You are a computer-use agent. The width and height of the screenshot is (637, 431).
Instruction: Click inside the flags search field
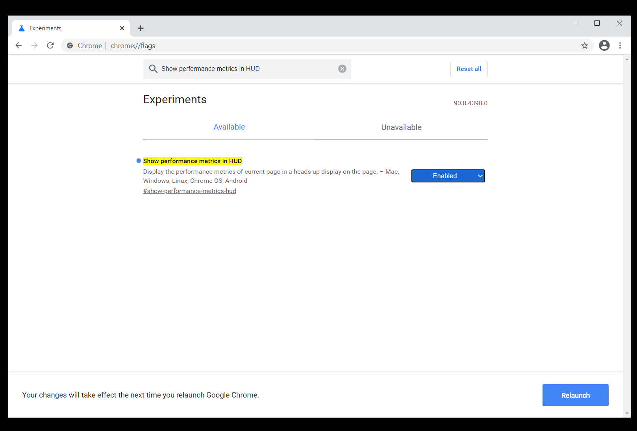point(247,69)
